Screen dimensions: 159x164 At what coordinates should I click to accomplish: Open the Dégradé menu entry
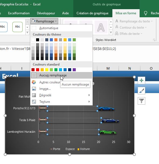coord(61,95)
